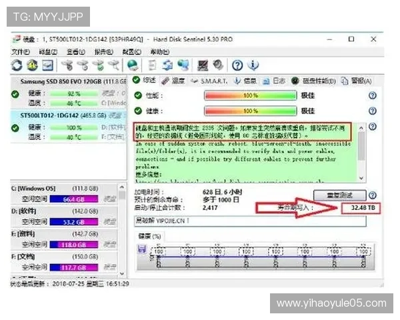Click the networked monitors toolbar icon
Image resolution: width=400 pixels, height=320 pixels.
pos(183,65)
